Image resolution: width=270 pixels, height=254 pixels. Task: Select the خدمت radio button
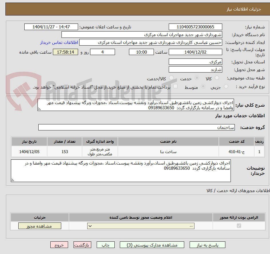(x=197, y=78)
